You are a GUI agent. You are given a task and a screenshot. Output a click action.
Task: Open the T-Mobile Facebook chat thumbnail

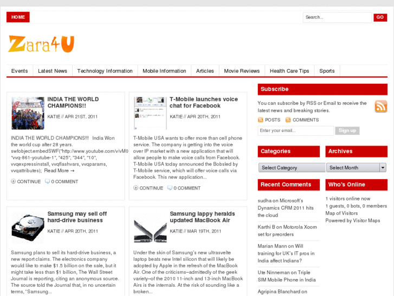click(x=150, y=113)
